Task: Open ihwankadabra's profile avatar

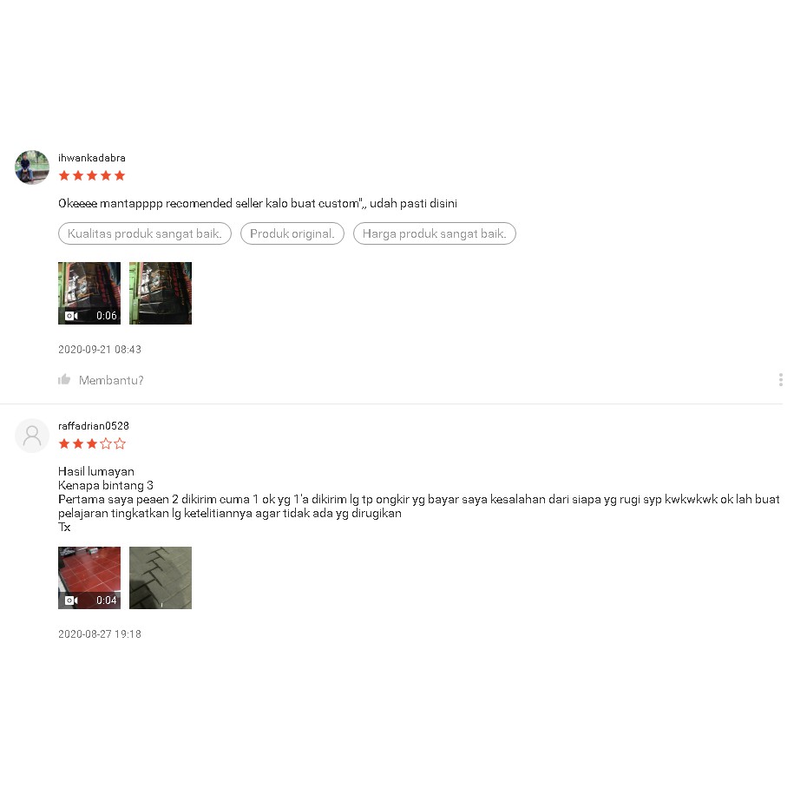Action: point(32,167)
